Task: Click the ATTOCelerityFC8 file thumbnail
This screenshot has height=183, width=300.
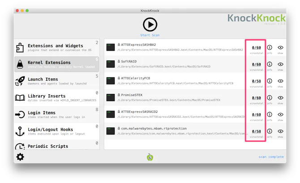Action: (111, 81)
